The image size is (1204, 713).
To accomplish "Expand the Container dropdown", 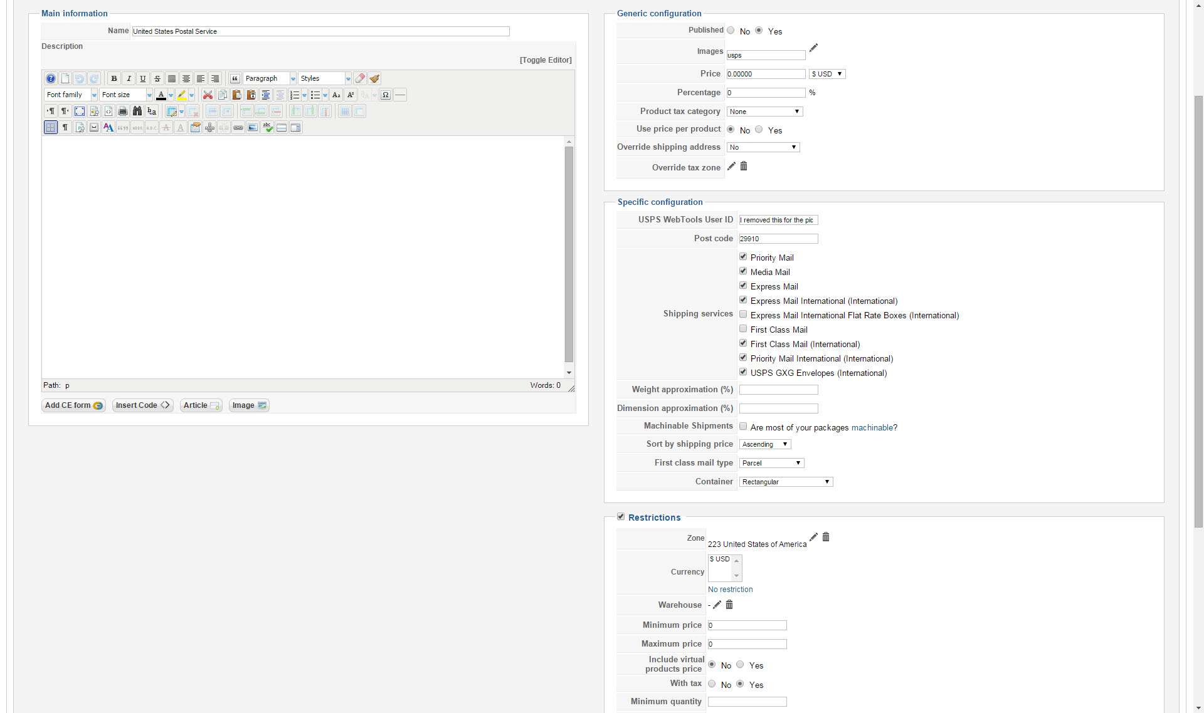I will pos(786,482).
